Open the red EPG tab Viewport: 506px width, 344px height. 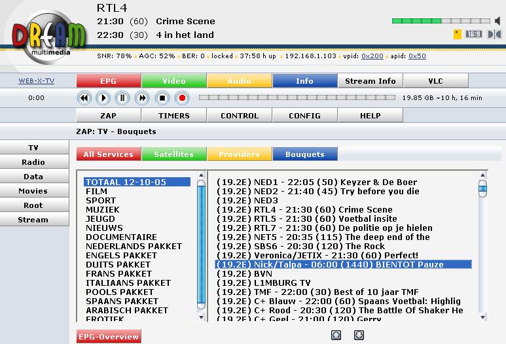point(109,81)
